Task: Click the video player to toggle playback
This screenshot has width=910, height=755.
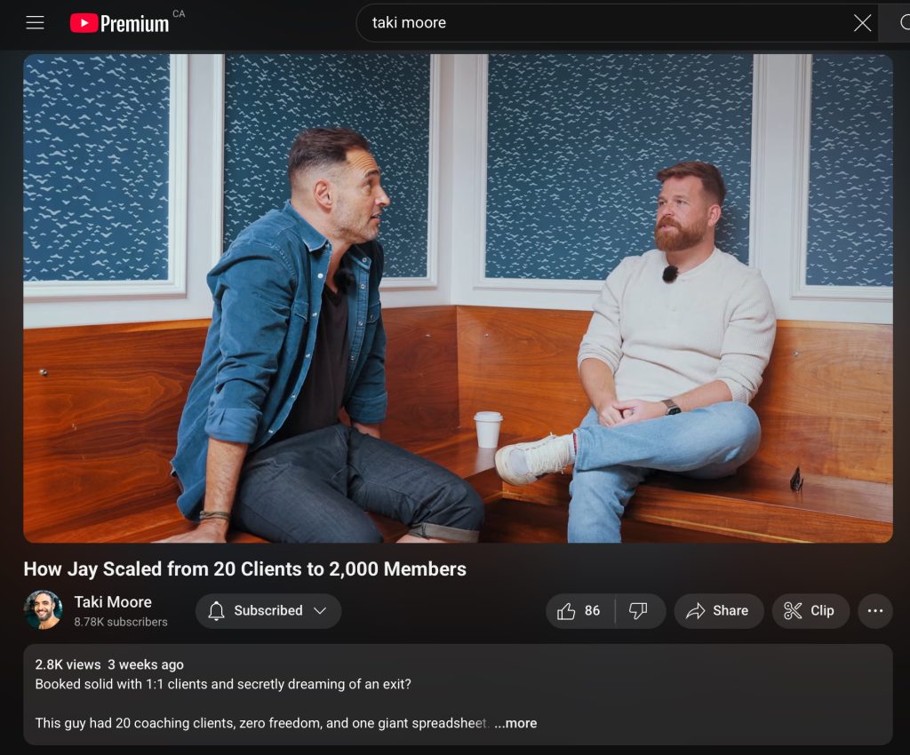Action: tap(458, 298)
